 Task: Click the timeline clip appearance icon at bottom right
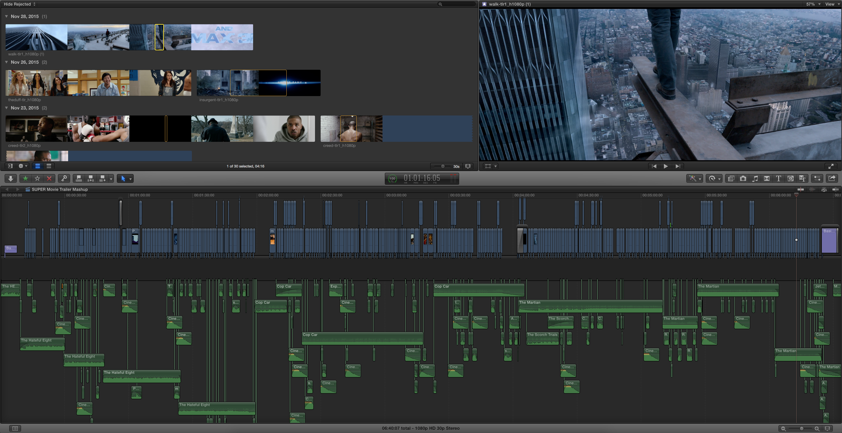tap(827, 428)
